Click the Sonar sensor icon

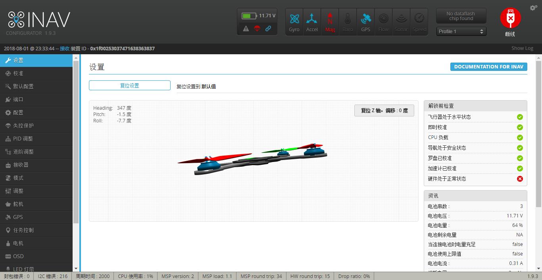coord(401,22)
